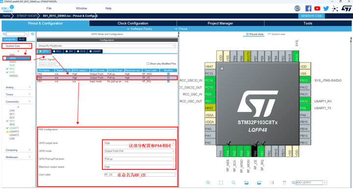Image resolution: width=353 pixels, height=190 pixels.
Task: Switch to Clock Configuration tab
Action: coord(133,23)
